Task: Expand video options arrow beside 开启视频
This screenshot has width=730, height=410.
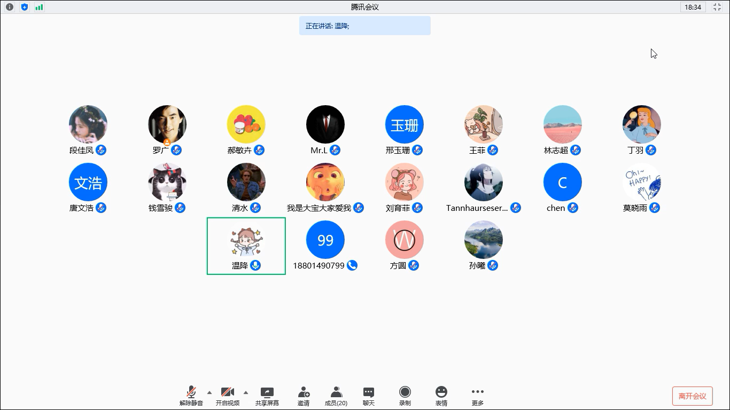Action: (x=246, y=392)
